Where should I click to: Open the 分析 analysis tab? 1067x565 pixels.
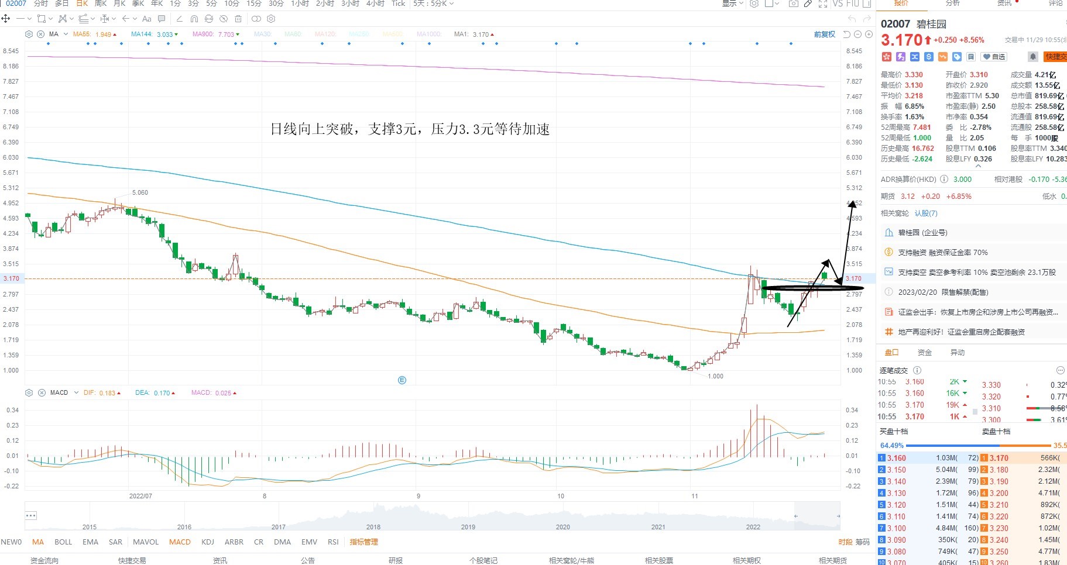953,3
